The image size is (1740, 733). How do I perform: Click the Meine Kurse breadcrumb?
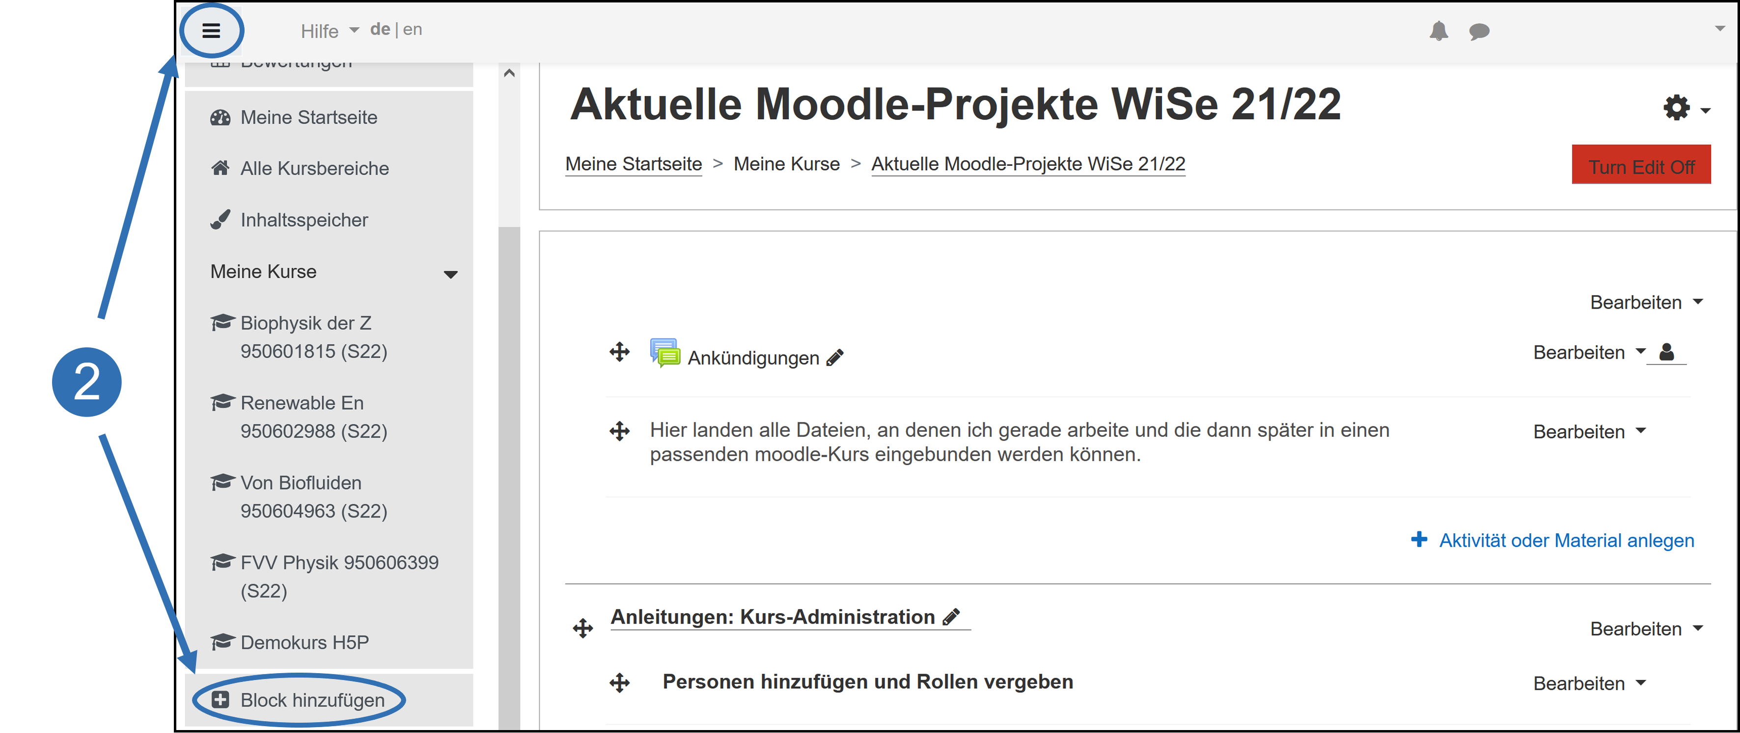pos(786,164)
